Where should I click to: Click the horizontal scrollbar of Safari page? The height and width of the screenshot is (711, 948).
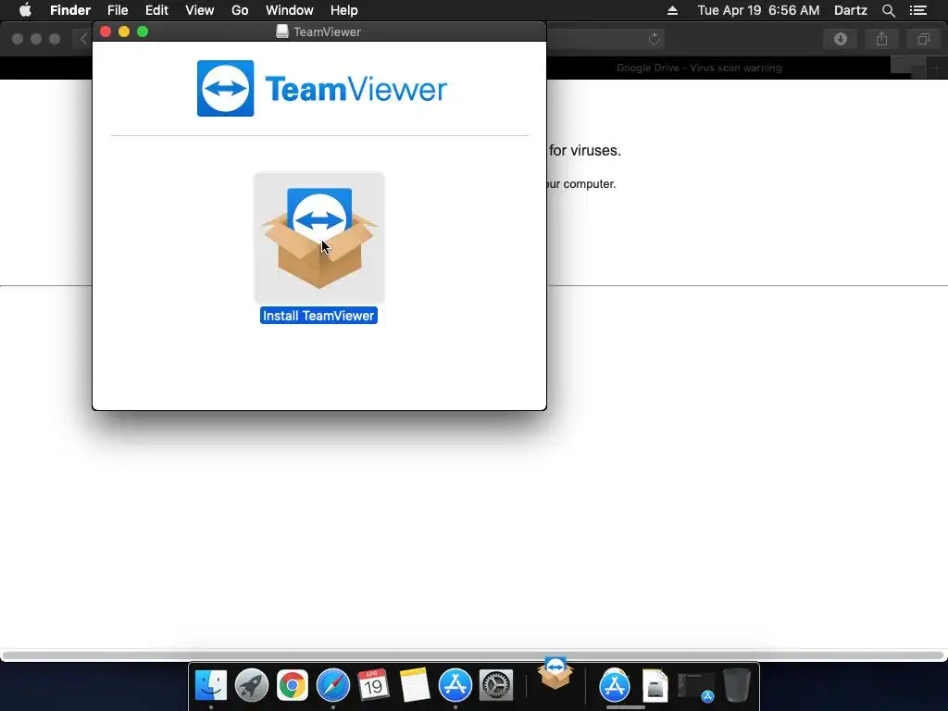coord(473,655)
